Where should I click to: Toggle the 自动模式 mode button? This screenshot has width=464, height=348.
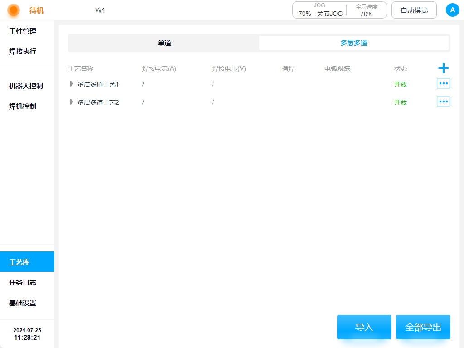point(414,10)
